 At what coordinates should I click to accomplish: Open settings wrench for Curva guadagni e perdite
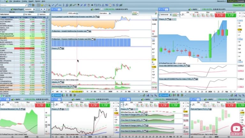[x=93, y=17]
